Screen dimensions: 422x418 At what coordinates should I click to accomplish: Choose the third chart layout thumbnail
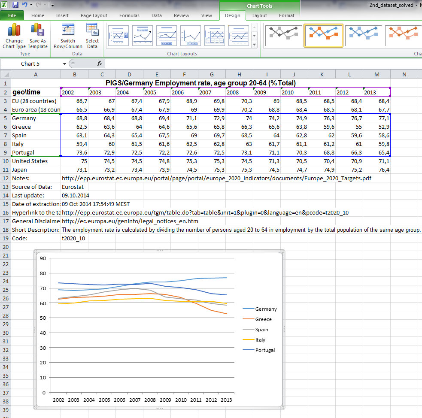tap(167, 36)
